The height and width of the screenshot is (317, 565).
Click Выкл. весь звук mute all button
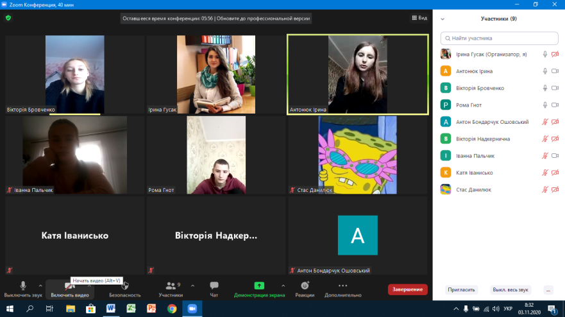click(x=510, y=289)
